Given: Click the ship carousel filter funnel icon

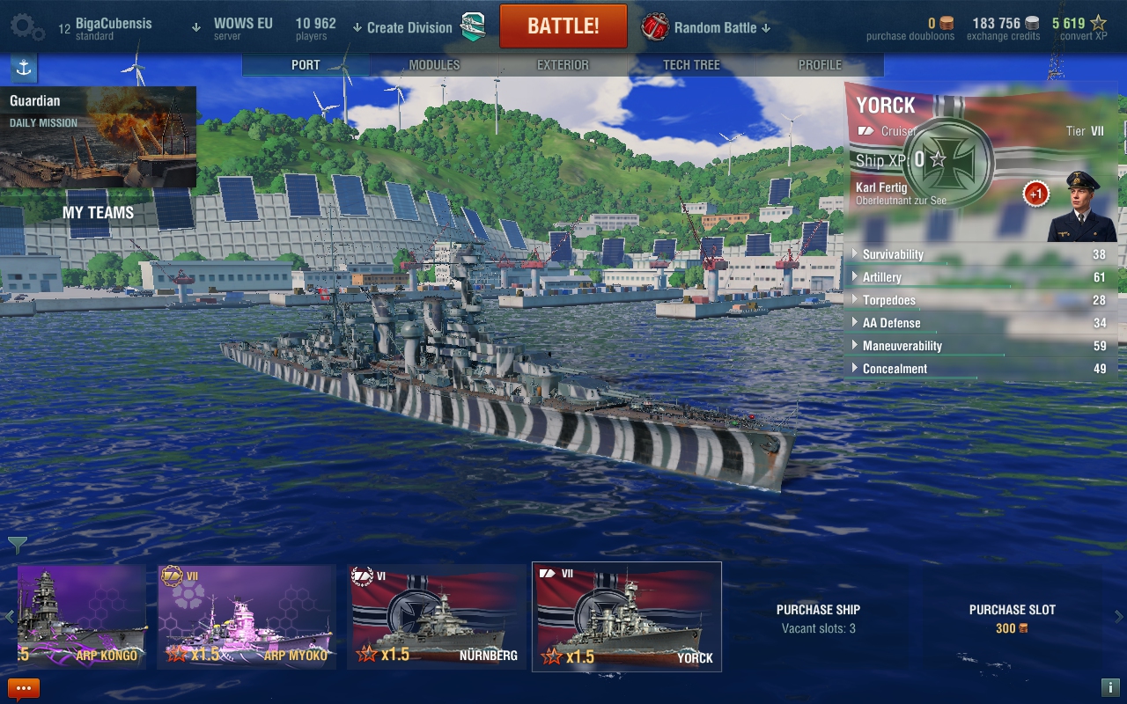Looking at the screenshot, I should point(17,546).
